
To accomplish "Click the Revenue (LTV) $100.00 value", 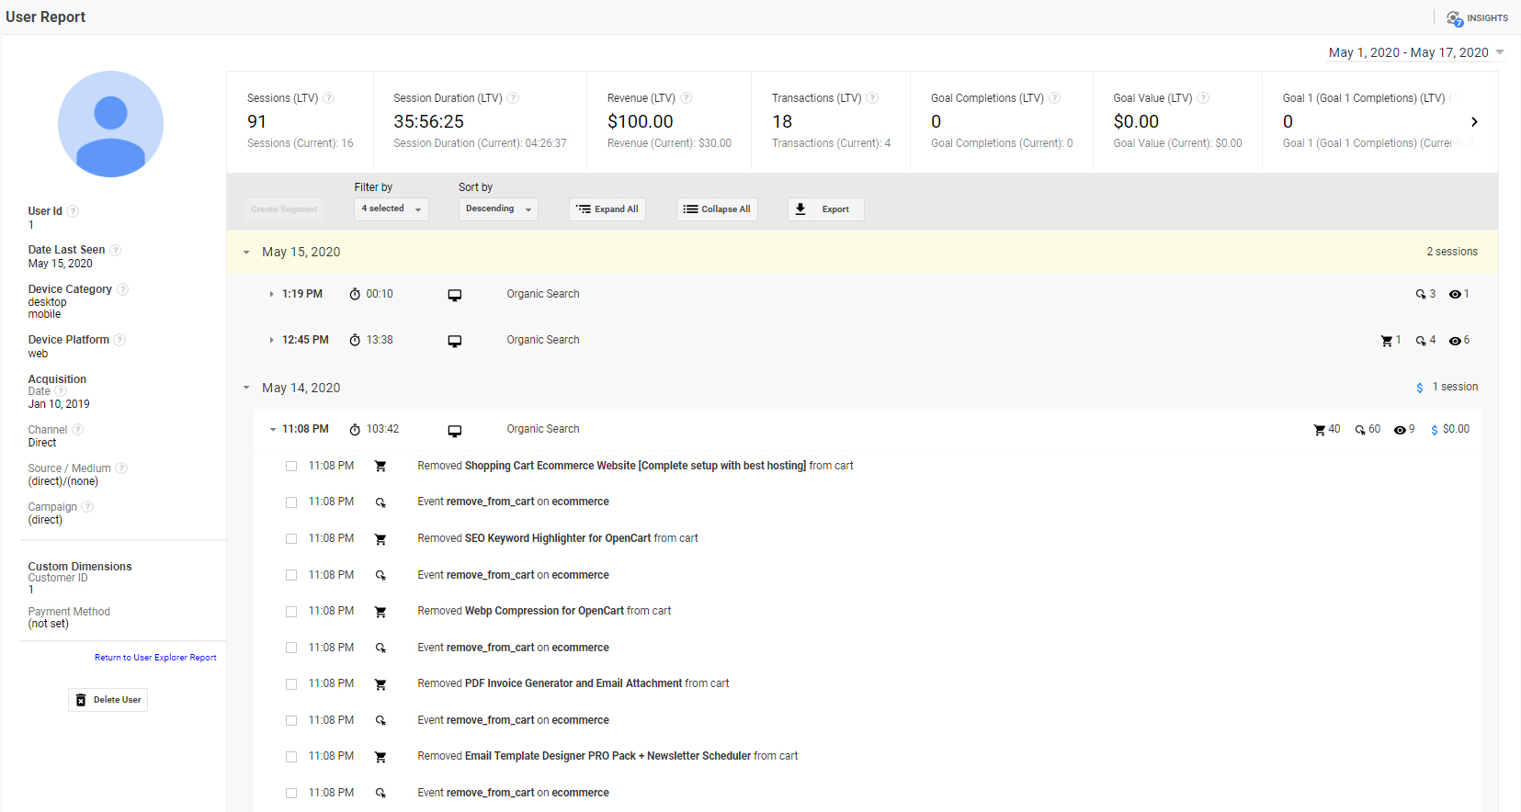I will (641, 122).
